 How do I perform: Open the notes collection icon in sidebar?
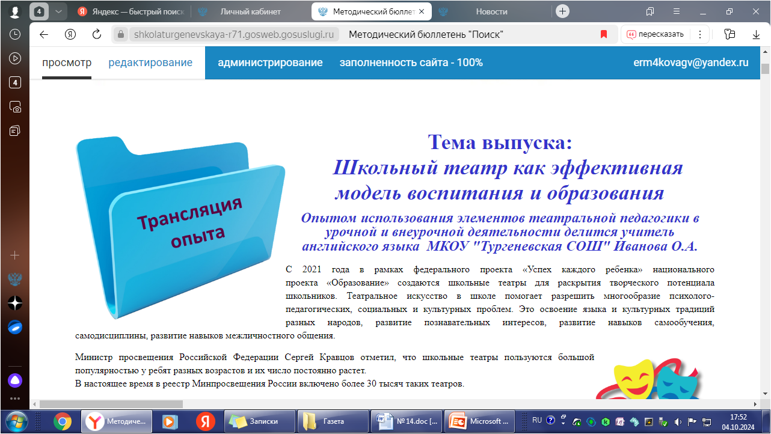pyautogui.click(x=15, y=130)
